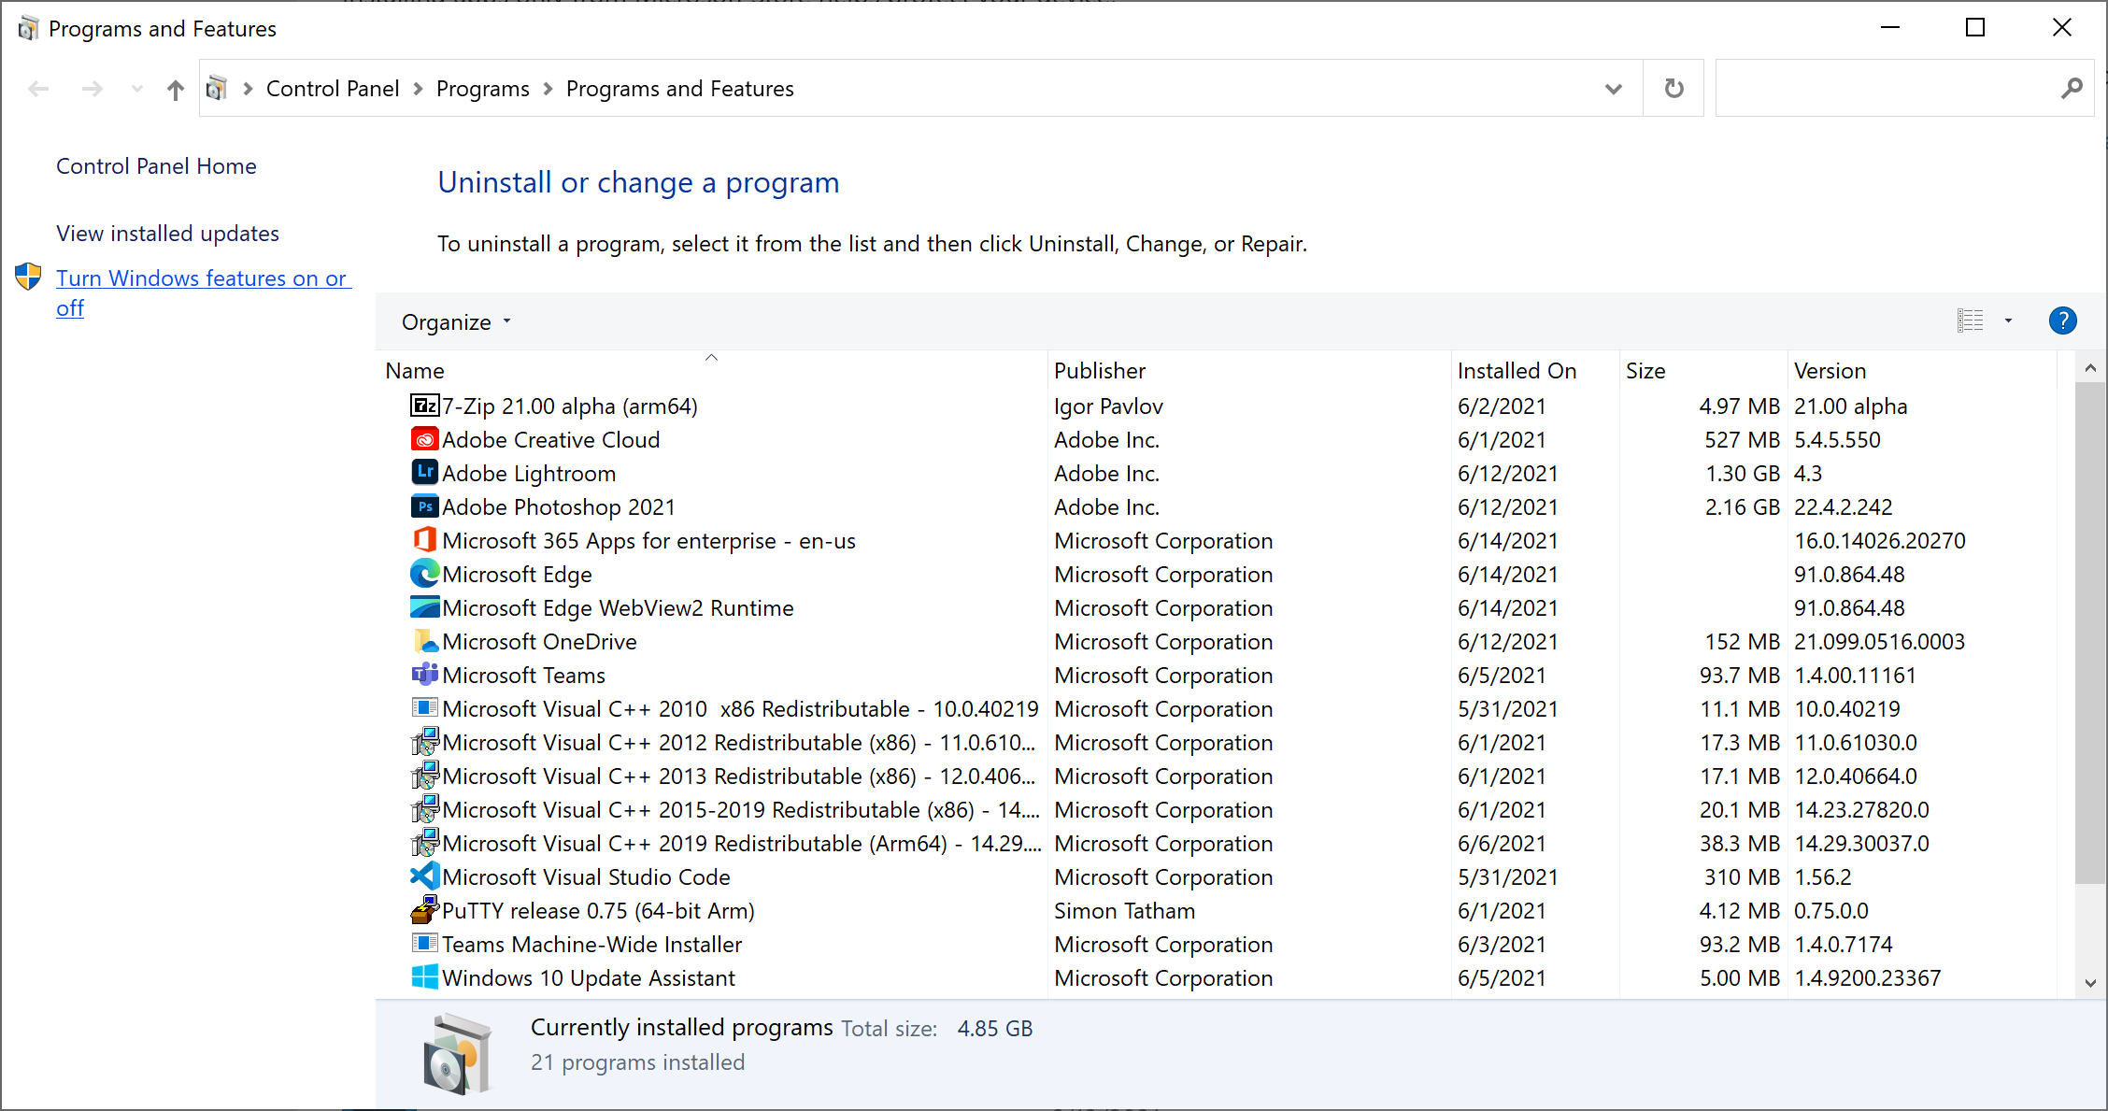Expand the view options dropdown arrow

(2008, 321)
